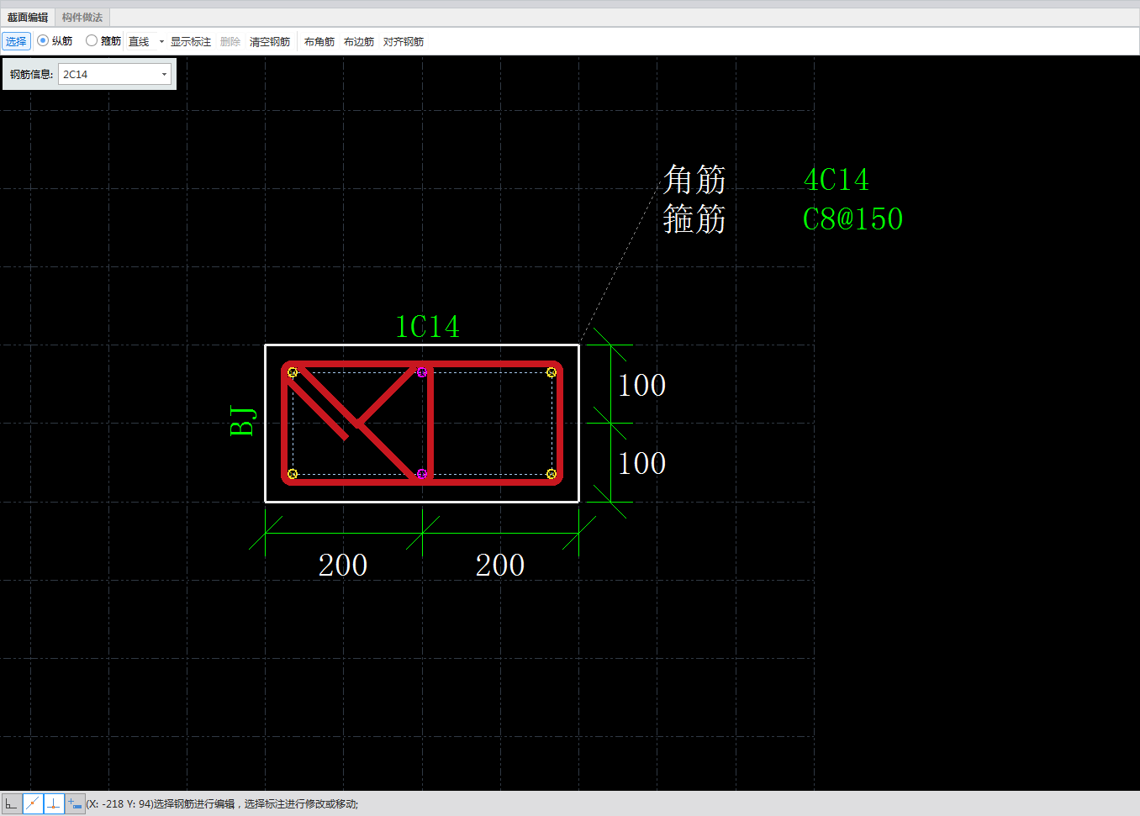
Task: Click the green C8@150 stirrup label
Action: (852, 219)
